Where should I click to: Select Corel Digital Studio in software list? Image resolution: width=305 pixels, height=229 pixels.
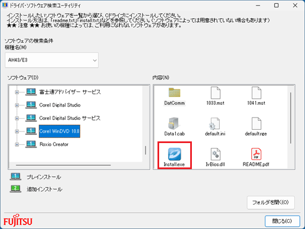[x=60, y=105]
